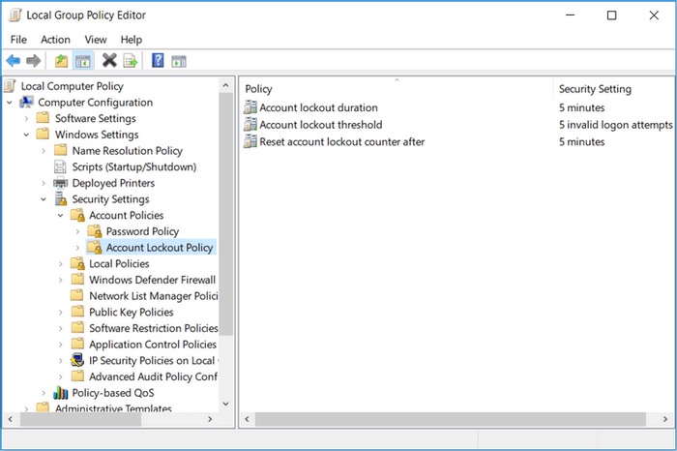Click the Local Policies folder icon
The image size is (677, 451).
(77, 263)
